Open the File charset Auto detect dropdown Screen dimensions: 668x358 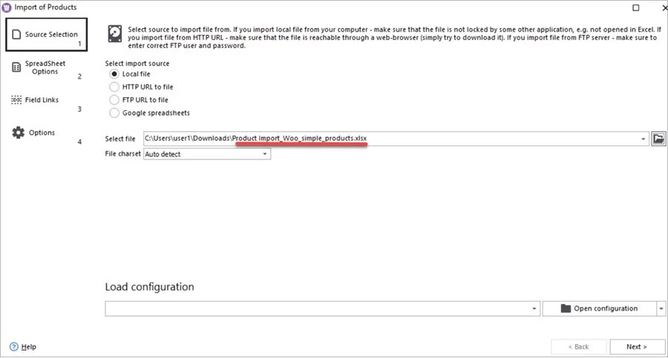[265, 154]
